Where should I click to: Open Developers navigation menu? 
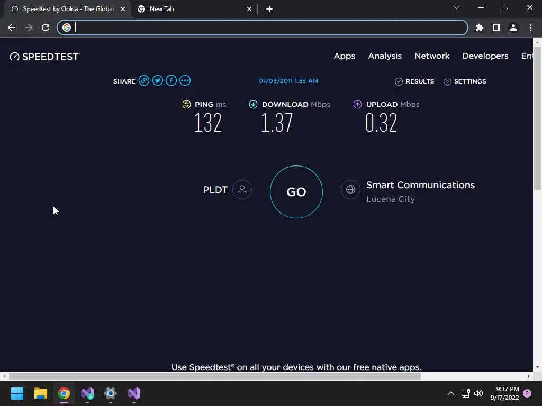485,56
